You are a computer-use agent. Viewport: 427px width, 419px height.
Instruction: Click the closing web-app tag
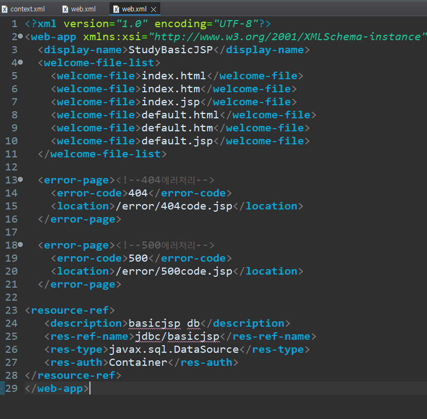point(57,389)
